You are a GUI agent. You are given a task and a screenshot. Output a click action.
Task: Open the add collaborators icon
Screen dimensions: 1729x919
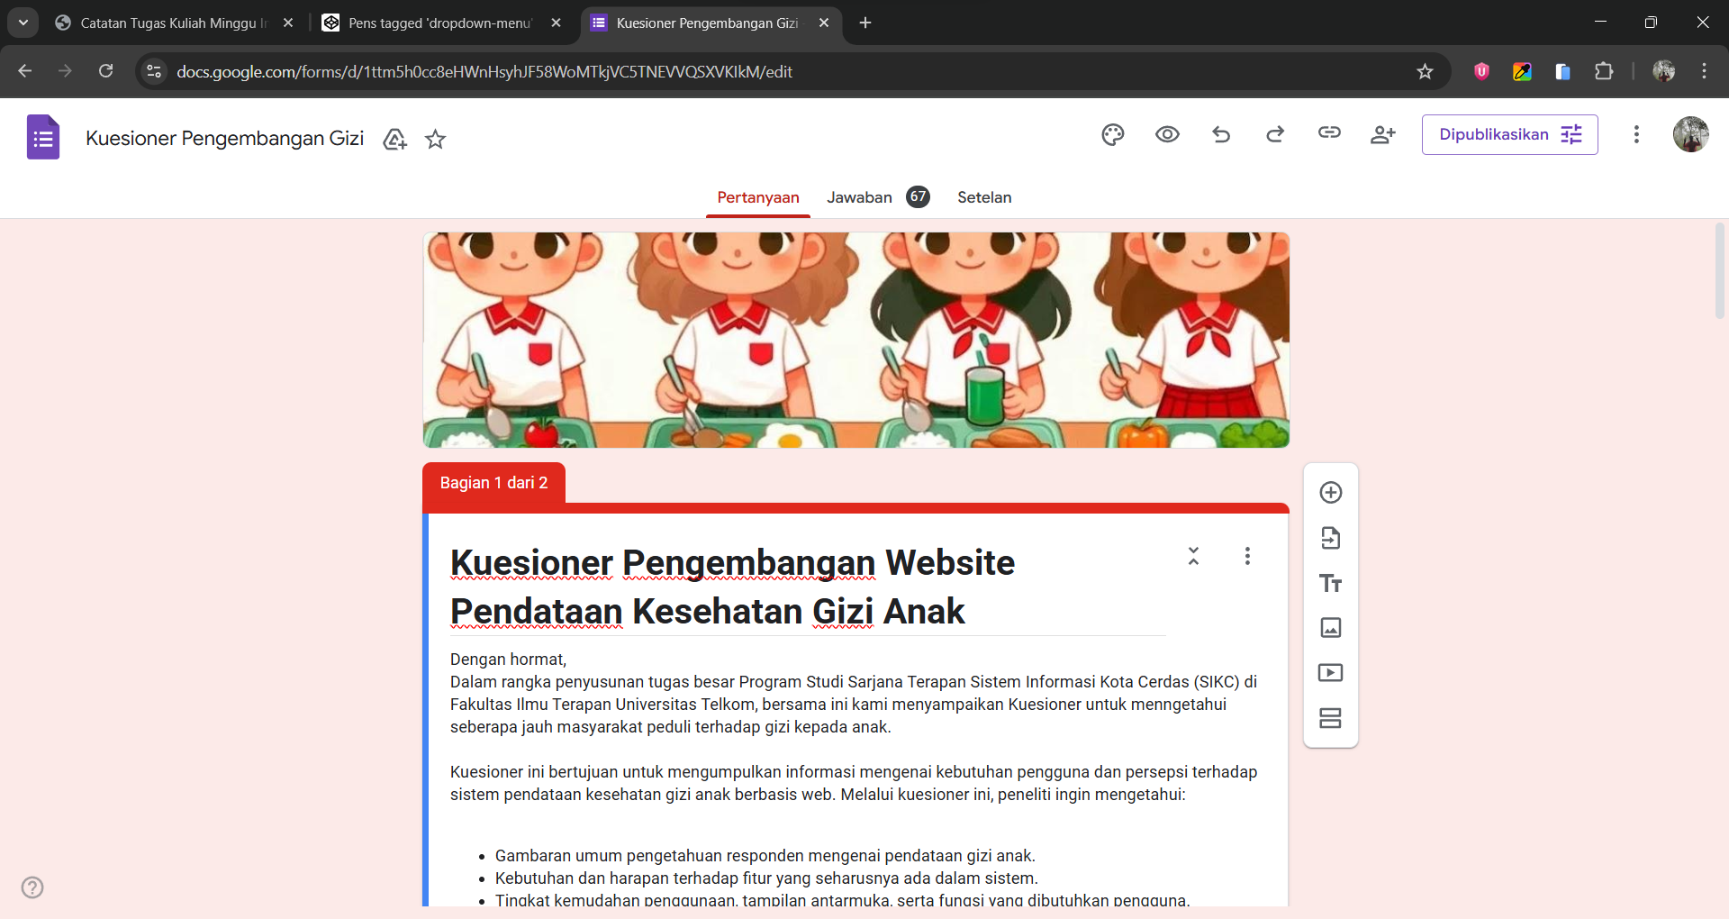click(1382, 135)
